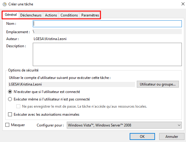Screen dimensions: 186x142
Task: Select N'exécuter que si l'utilisateur est connecté
Action: pyautogui.click(x=10, y=92)
